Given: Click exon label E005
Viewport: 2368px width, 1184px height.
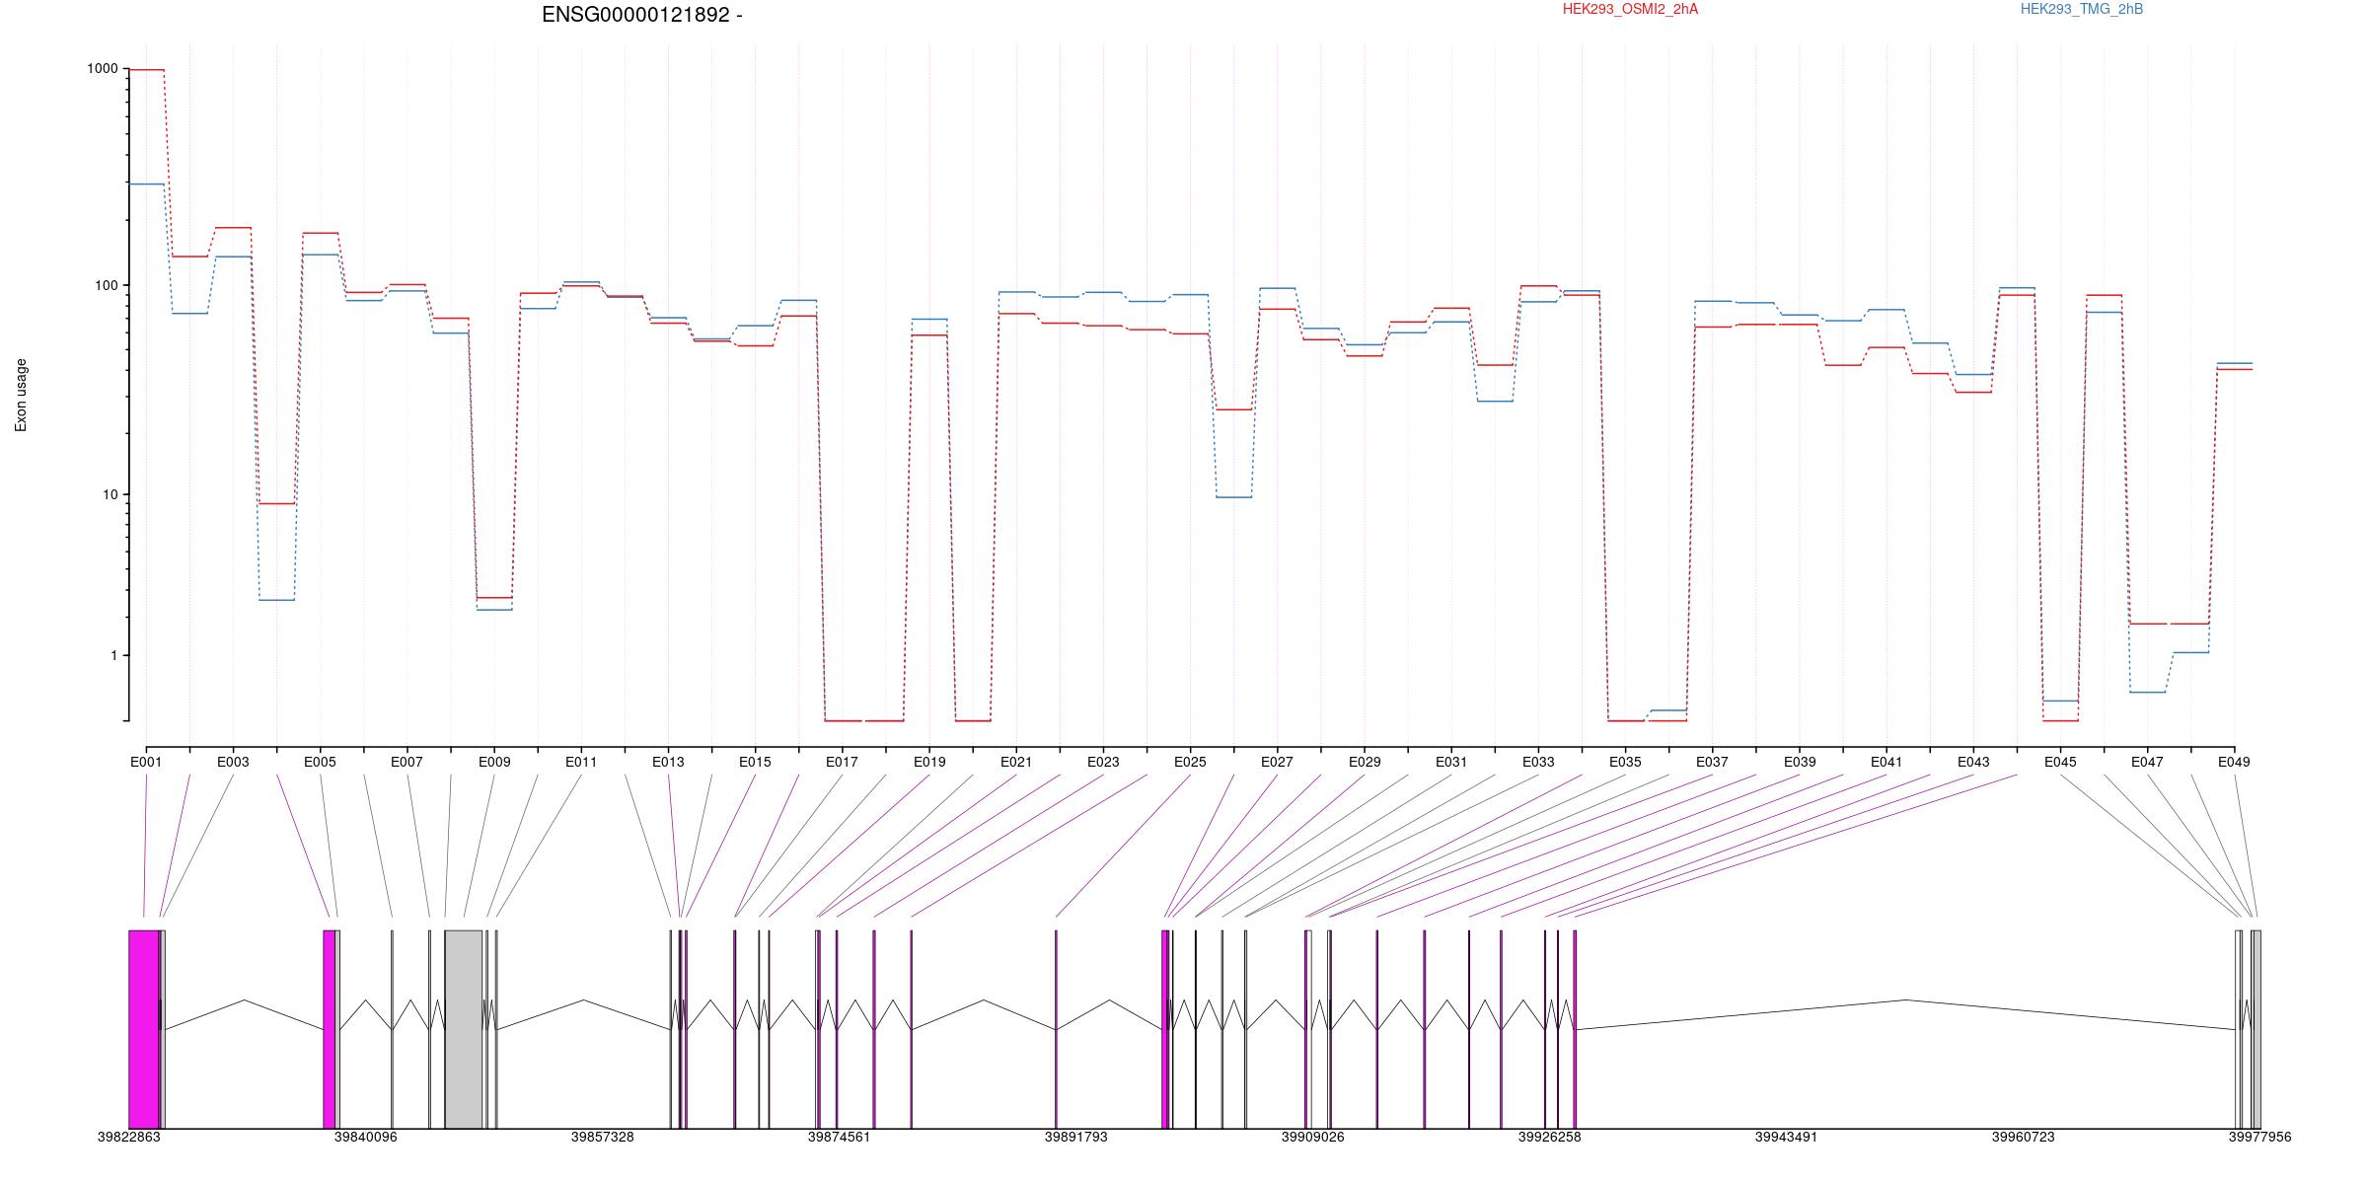Looking at the screenshot, I should coord(320,762).
